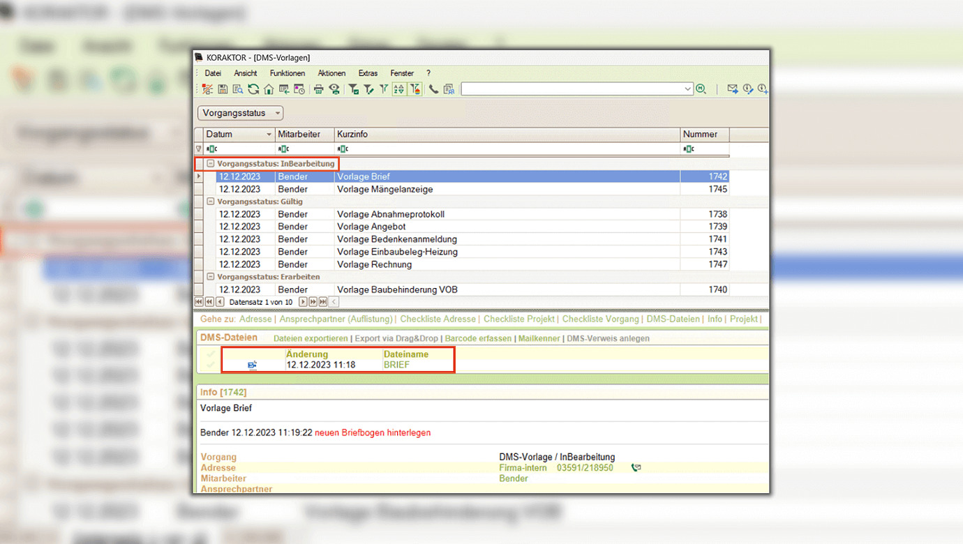The image size is (963, 544).
Task: Click the telephone icon in toolbar
Action: click(433, 89)
